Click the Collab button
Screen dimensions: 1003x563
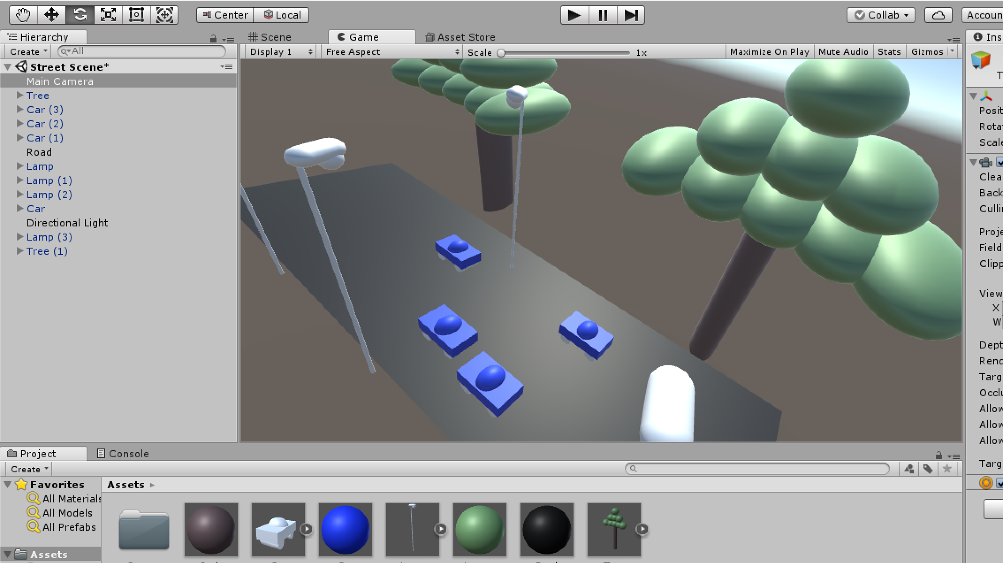click(x=881, y=15)
